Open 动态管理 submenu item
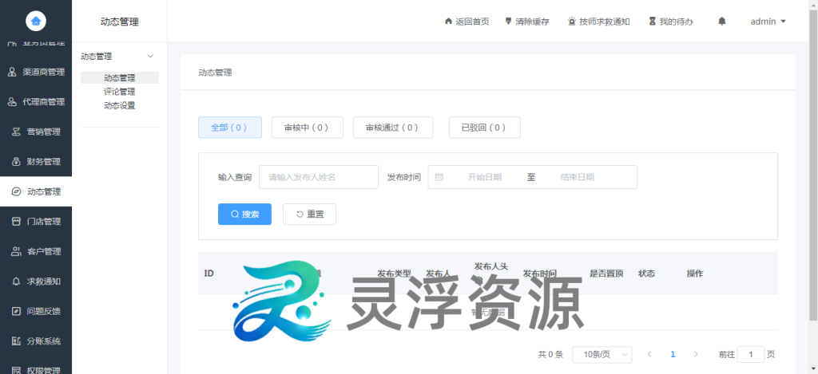The width and height of the screenshot is (818, 374). click(120, 77)
